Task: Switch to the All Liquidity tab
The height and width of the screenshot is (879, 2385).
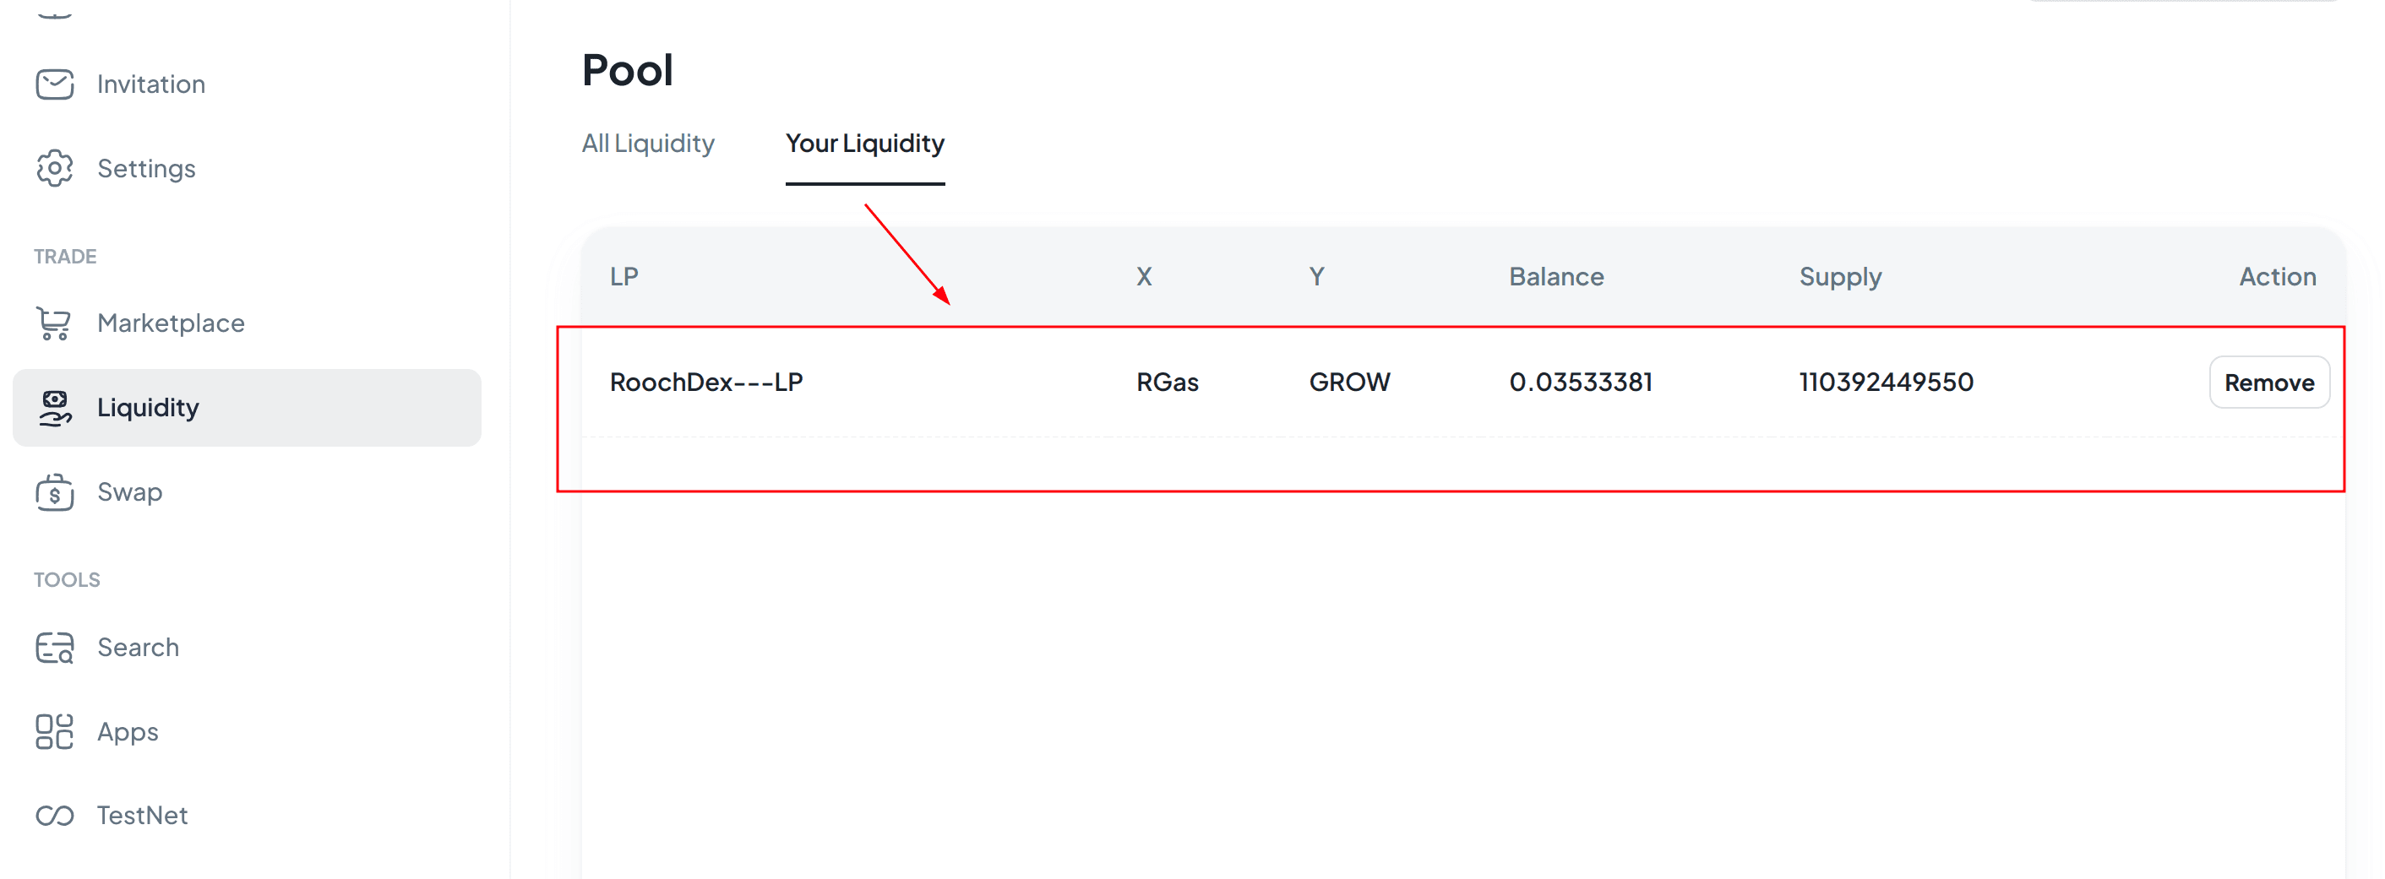Action: pyautogui.click(x=648, y=144)
